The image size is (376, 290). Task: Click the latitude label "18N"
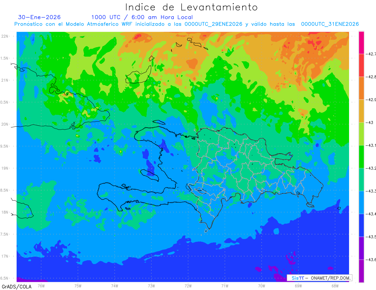click(5, 212)
